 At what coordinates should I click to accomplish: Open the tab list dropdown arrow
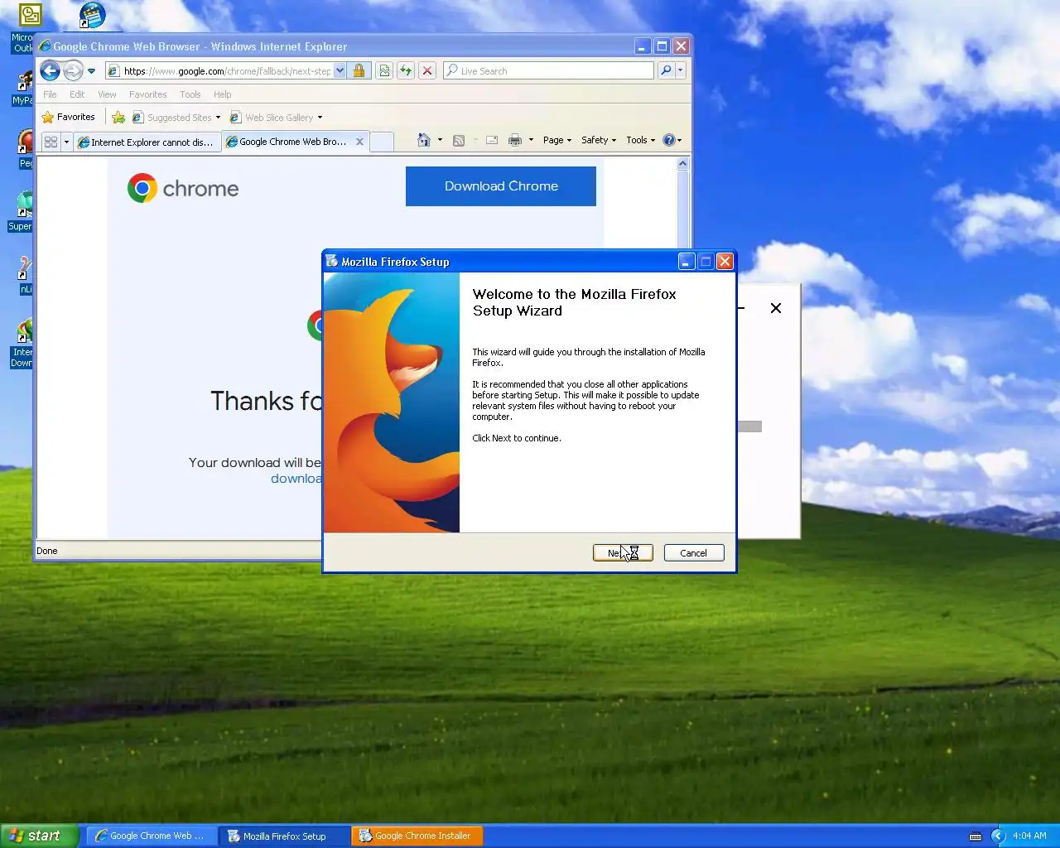[x=66, y=142]
